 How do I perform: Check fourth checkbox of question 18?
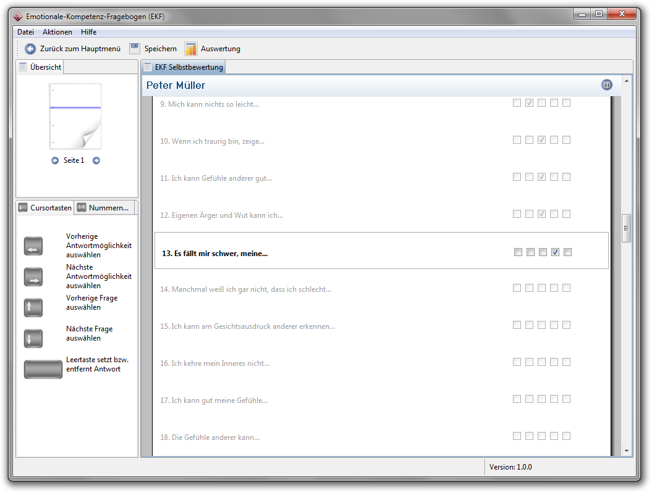[x=554, y=436]
